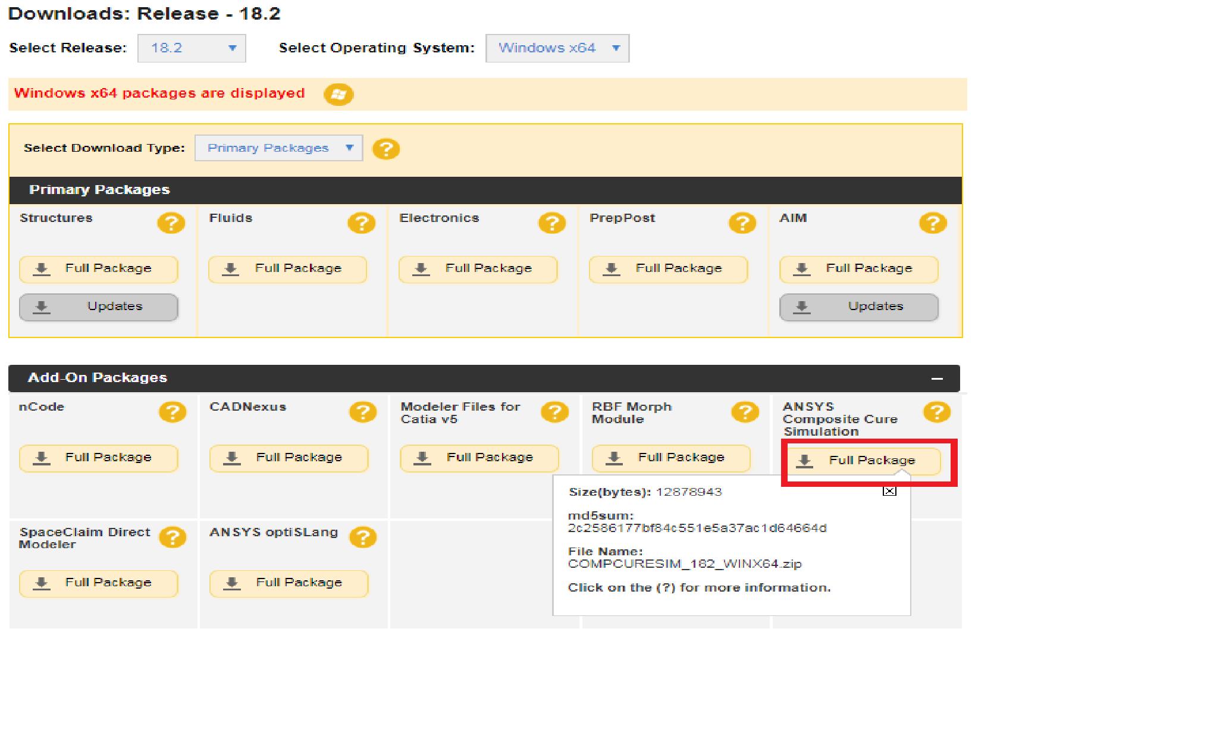Download RBF Morph Module Full Package
This screenshot has height=738, width=1229.
[x=671, y=458]
